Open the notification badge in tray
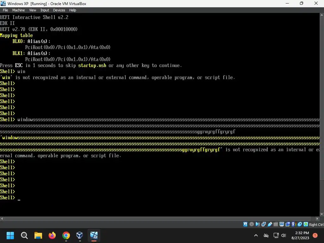 click(315, 235)
